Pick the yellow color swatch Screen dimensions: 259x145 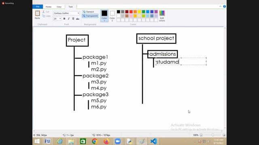point(139,12)
